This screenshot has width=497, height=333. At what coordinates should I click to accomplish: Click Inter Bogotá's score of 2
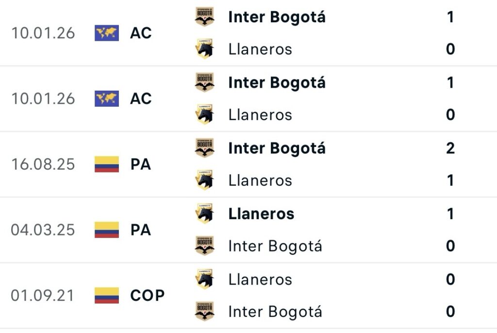[450, 148]
